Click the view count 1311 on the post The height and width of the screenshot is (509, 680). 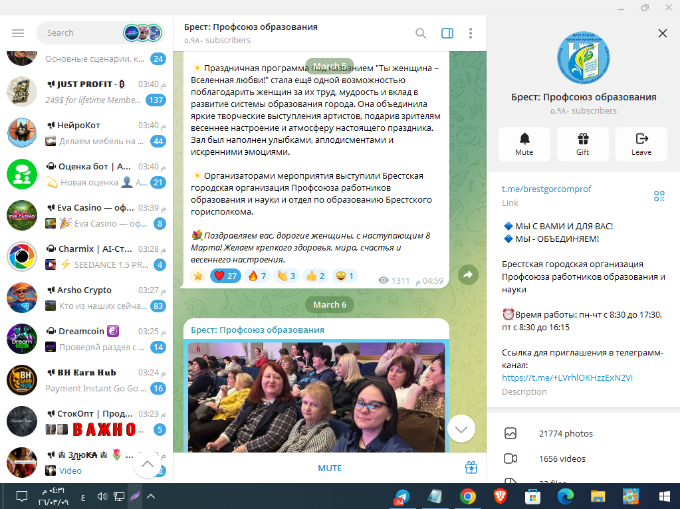click(x=394, y=280)
